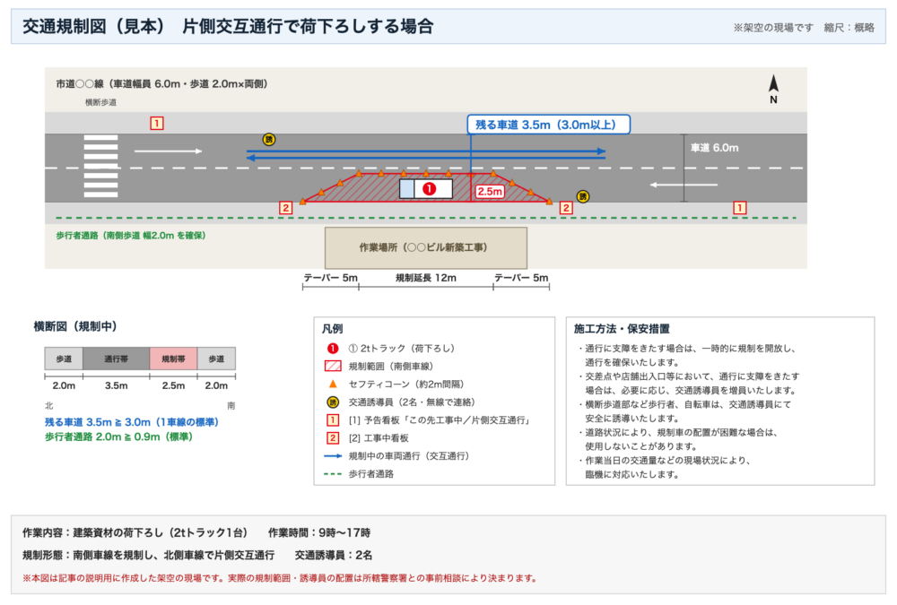The image size is (897, 605).
Task: Select sign marker 1 near the crosswalk
Action: [x=157, y=123]
